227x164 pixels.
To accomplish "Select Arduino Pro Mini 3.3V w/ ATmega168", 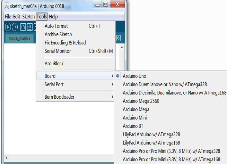I will coord(171,159).
